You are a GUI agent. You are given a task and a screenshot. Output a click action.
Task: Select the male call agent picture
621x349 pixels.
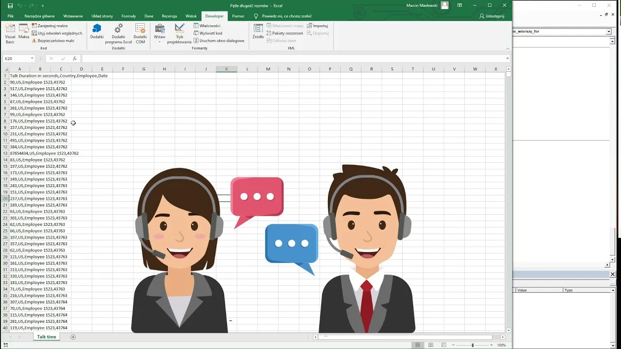pos(367,249)
